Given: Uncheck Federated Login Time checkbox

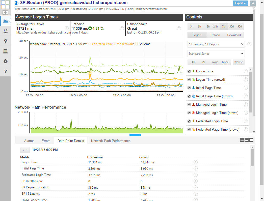Looking at the screenshot, I should [x=189, y=121].
